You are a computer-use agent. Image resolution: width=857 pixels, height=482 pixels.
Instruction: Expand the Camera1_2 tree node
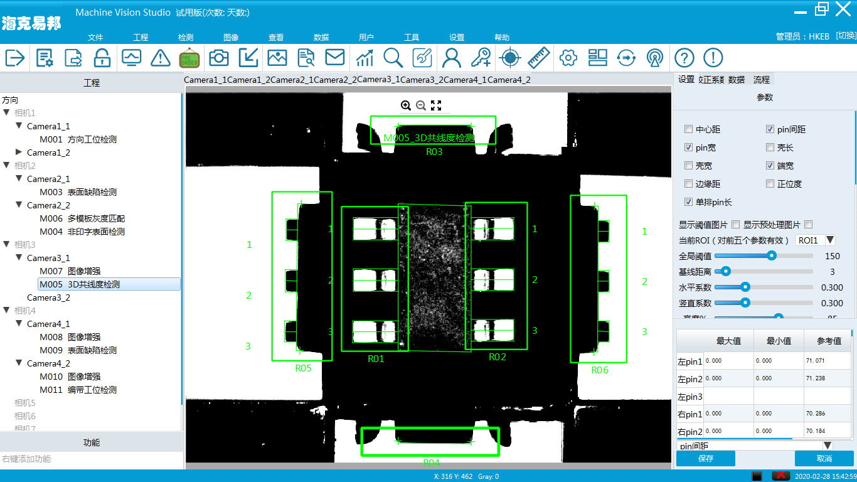(19, 153)
